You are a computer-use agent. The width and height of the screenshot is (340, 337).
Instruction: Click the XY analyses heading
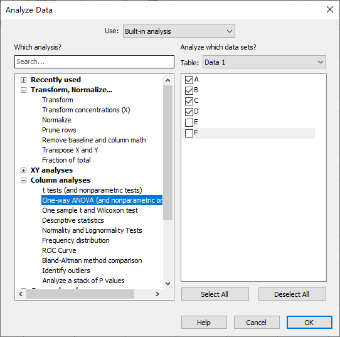(51, 170)
